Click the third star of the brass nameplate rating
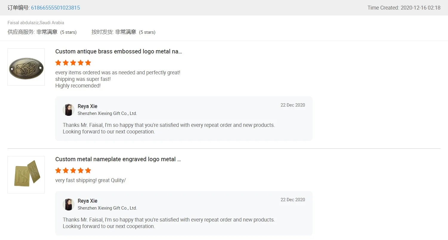Screen dimensions: 448x240 pos(73,63)
